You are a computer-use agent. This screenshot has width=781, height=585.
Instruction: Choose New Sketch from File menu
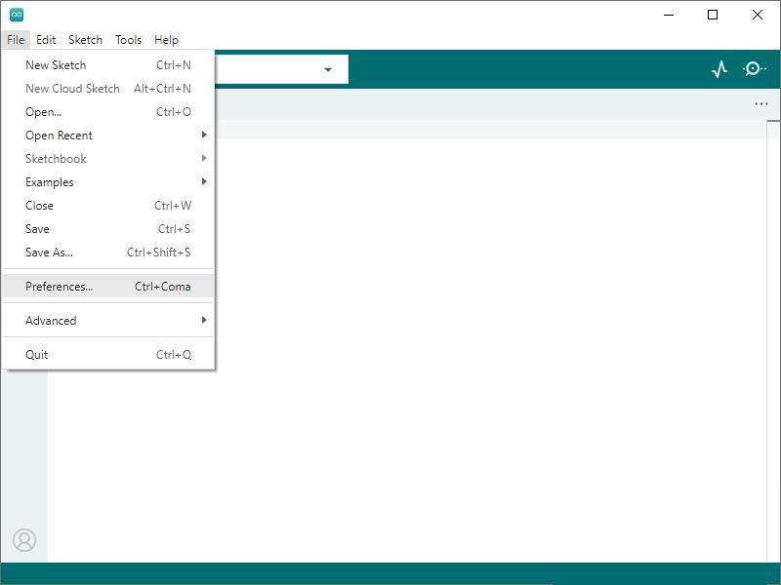(x=108, y=65)
